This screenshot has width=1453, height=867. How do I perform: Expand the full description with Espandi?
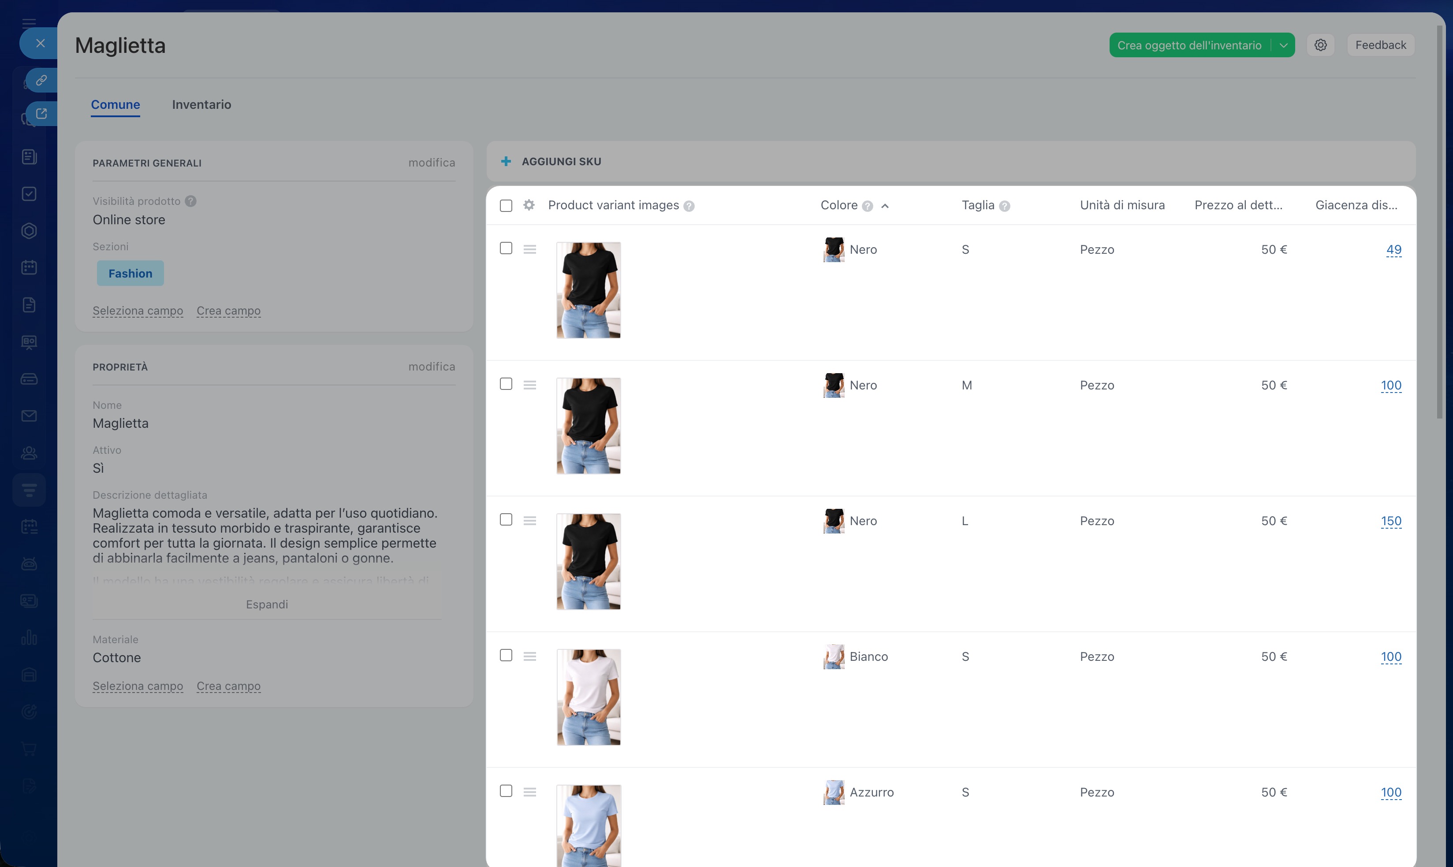pyautogui.click(x=267, y=604)
